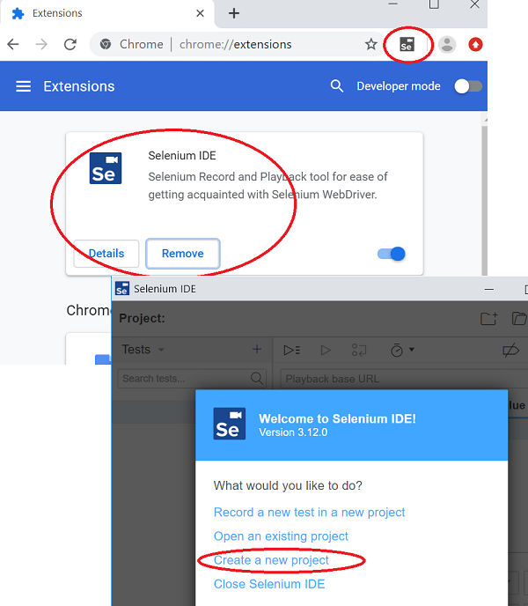
Task: Click the search tests magnifier icon
Action: coord(256,378)
